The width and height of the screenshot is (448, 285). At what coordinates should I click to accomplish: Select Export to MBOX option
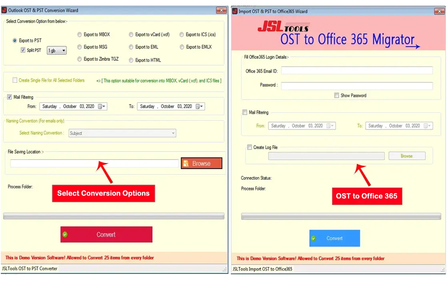tap(80, 35)
